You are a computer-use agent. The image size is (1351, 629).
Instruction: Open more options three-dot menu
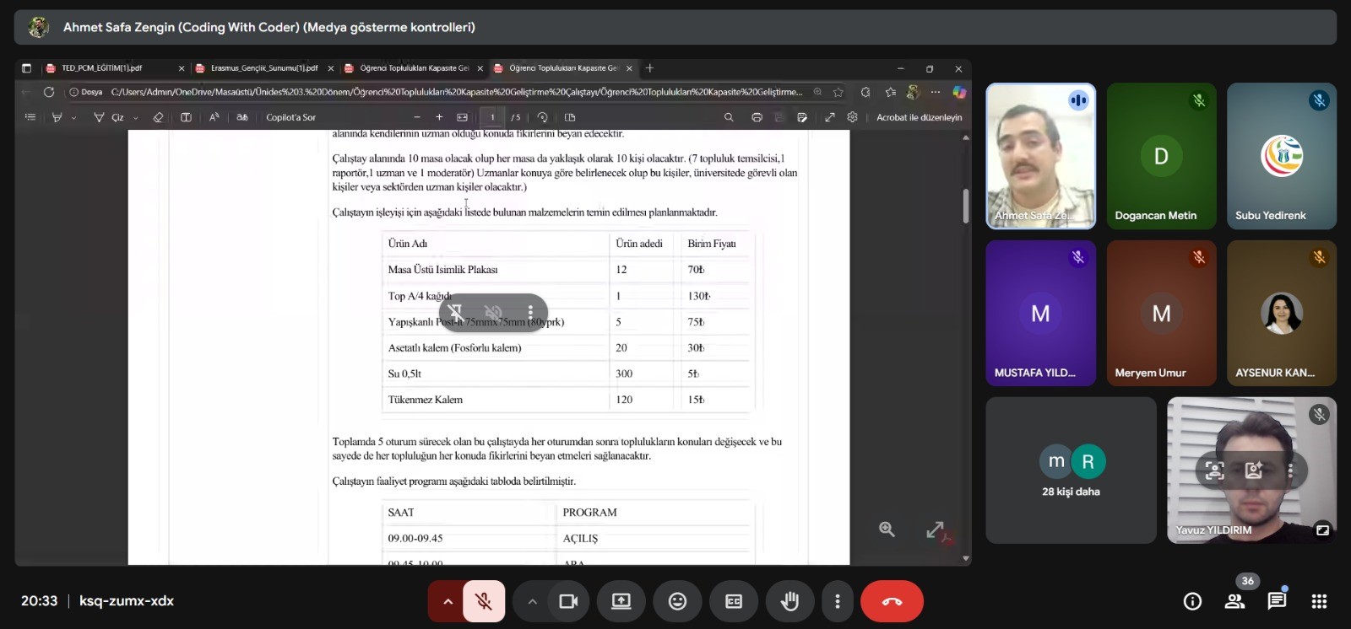tap(837, 601)
